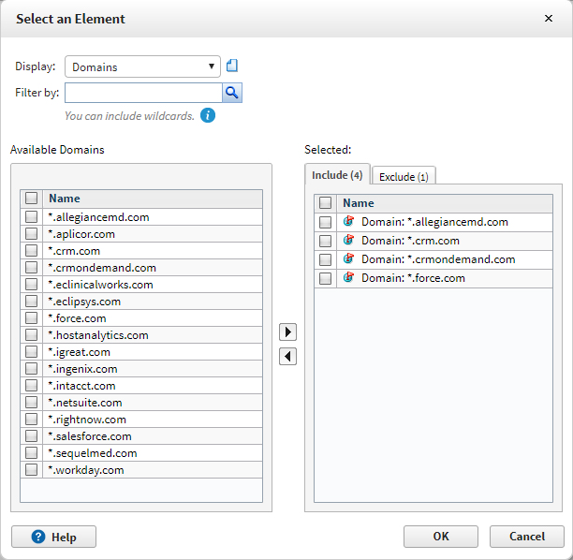Tick the *.netsuite.com checkbox
The height and width of the screenshot is (560, 573).
coord(32,402)
